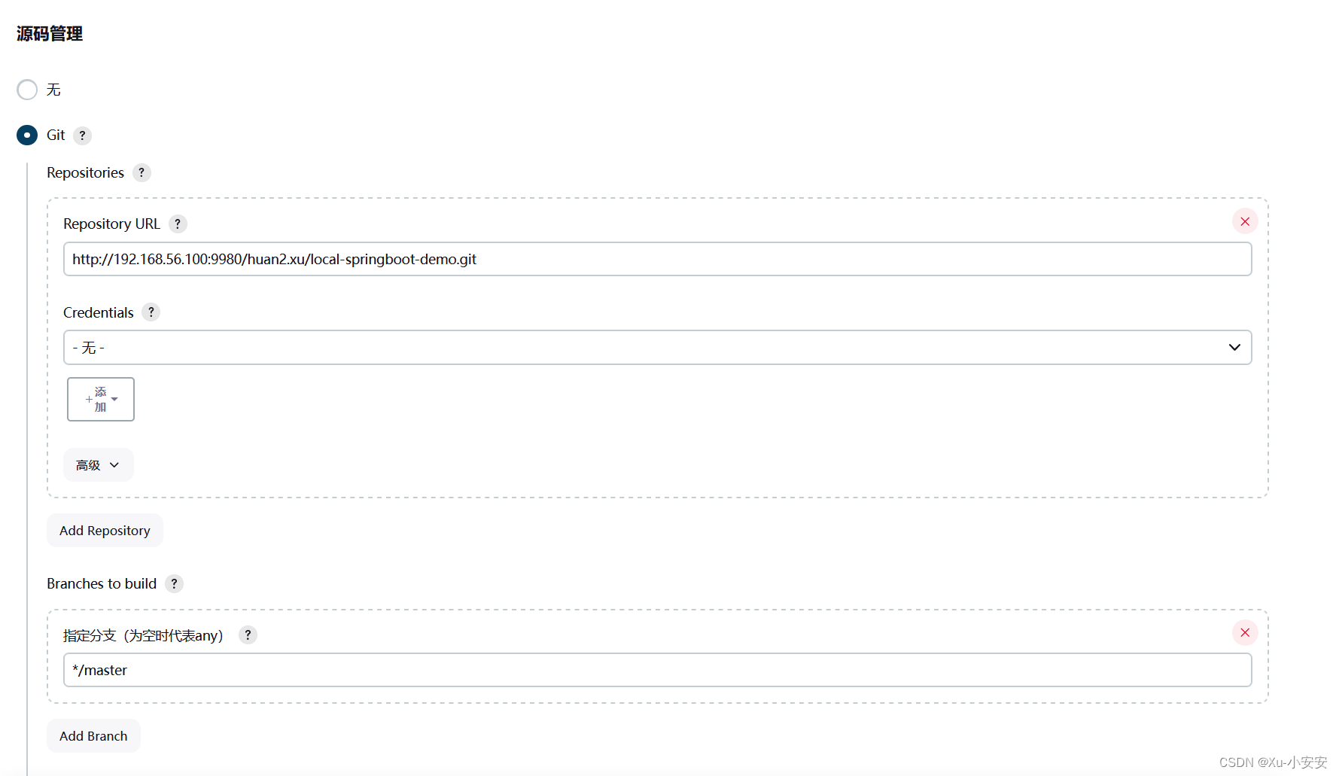Open the 添加 credentials dropdown arrow
1339x776 pixels.
tap(114, 399)
